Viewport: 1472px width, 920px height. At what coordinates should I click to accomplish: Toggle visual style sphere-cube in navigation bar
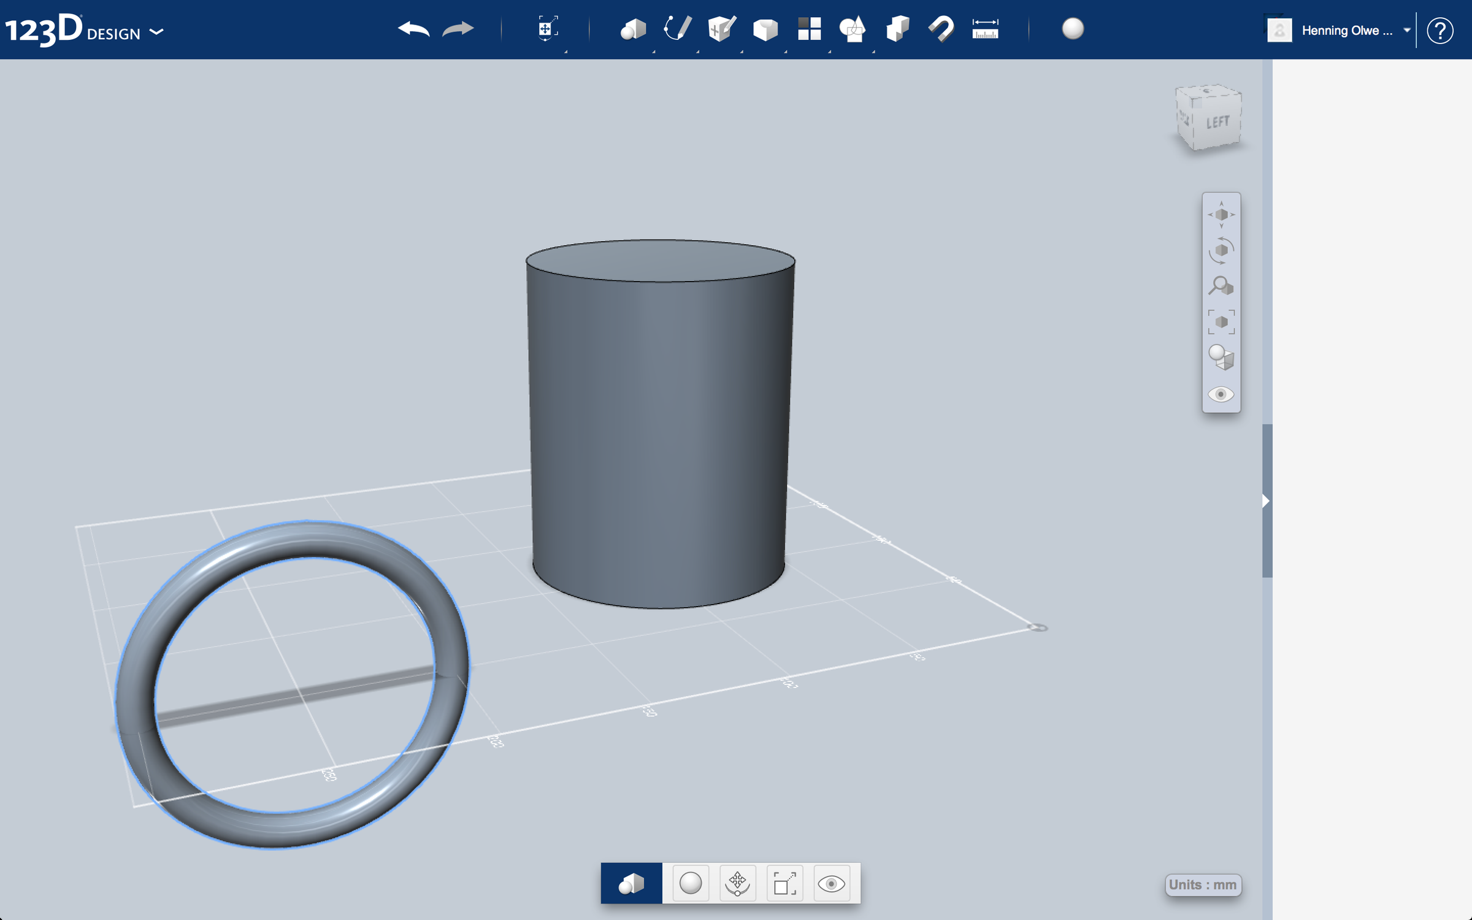coord(1221,358)
